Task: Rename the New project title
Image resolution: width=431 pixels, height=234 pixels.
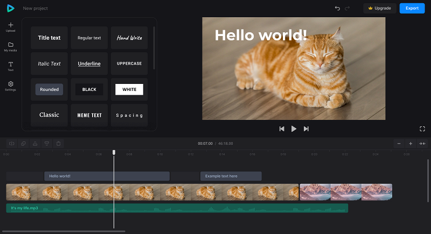Action: (35, 9)
